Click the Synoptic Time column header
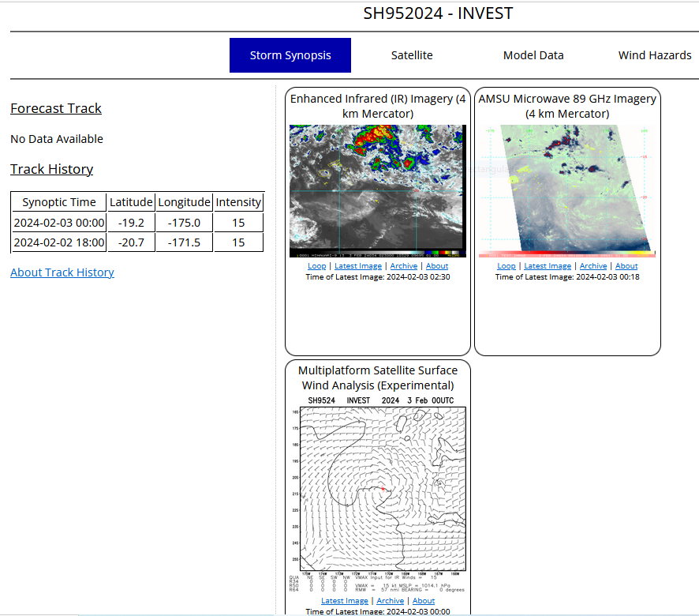 coord(59,202)
